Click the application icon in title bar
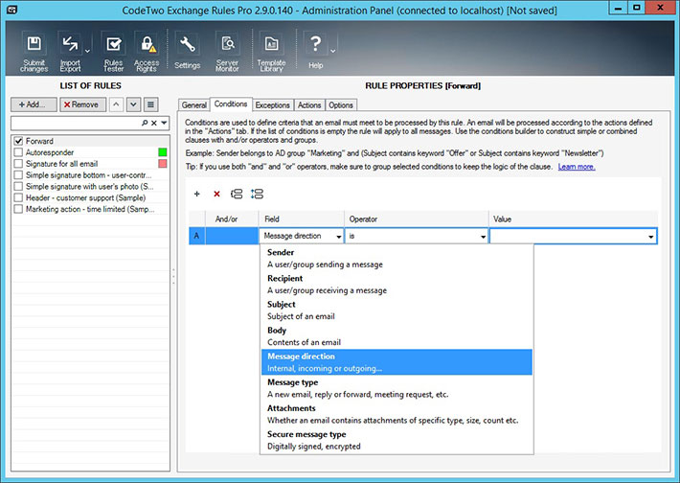 12,10
